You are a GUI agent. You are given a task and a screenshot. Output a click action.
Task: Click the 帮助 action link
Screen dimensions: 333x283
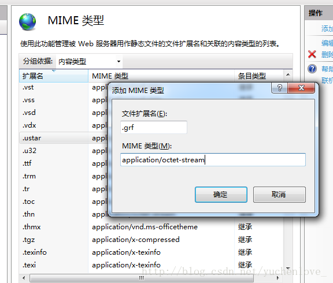pyautogui.click(x=327, y=69)
